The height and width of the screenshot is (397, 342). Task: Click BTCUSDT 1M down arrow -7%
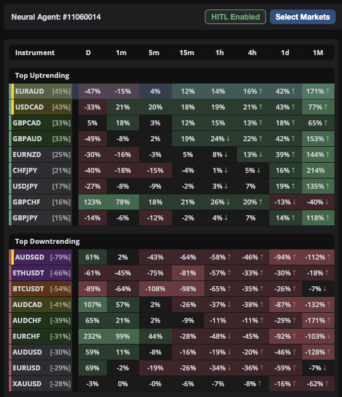[x=325, y=288]
